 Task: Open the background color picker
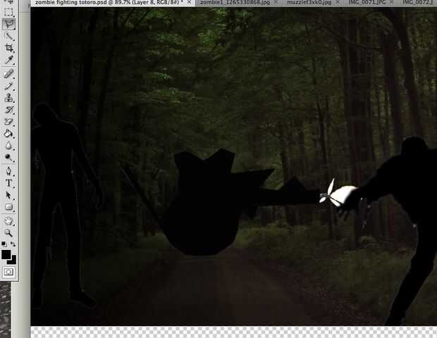coord(13,261)
